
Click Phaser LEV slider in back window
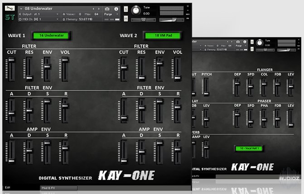tap(291, 118)
